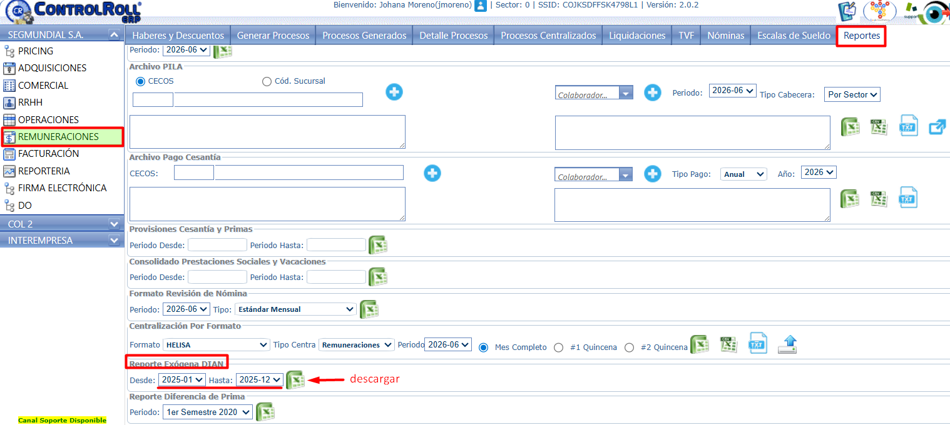Click the user profile icon beside jmoreno
This screenshot has width=950, height=425.
click(x=480, y=6)
